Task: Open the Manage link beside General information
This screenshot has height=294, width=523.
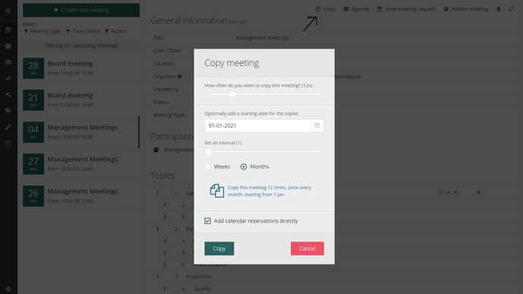Action: pos(238,22)
